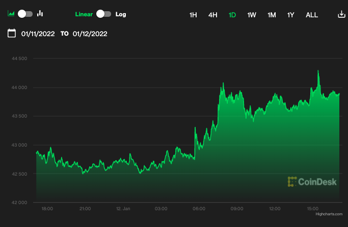Open the start date 01/11/2022 field
Image resolution: width=348 pixels, height=227 pixels.
[38, 34]
